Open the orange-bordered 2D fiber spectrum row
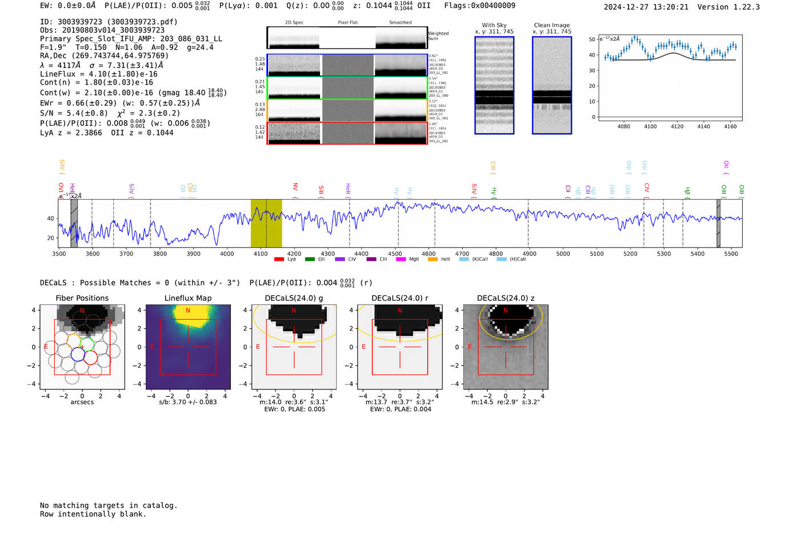The image size is (800, 545). [x=347, y=110]
